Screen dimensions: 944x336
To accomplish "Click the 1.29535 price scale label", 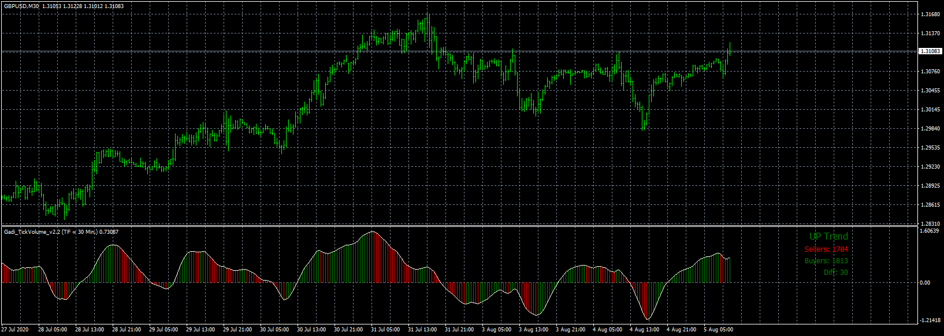I will [x=930, y=148].
